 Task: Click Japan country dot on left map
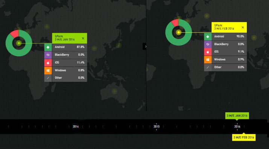(x=119, y=45)
